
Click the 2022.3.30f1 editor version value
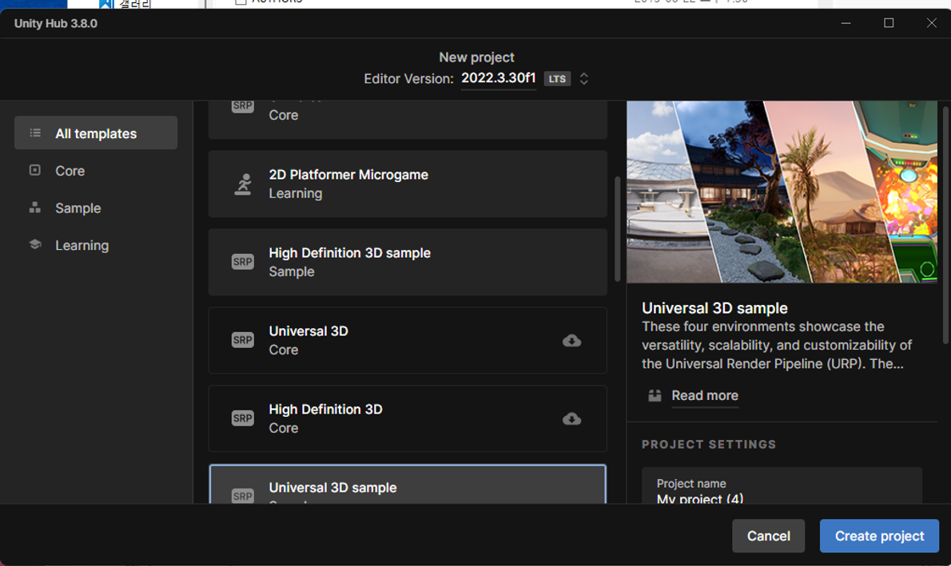(x=499, y=78)
